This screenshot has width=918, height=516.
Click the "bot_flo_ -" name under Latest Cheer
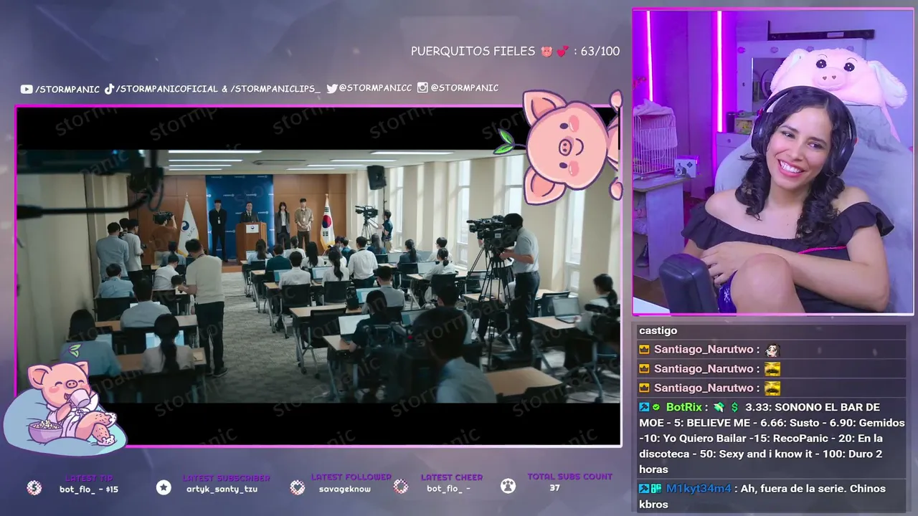448,489
